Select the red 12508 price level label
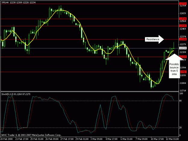Screen dimensions: 188x141 point(183,26)
